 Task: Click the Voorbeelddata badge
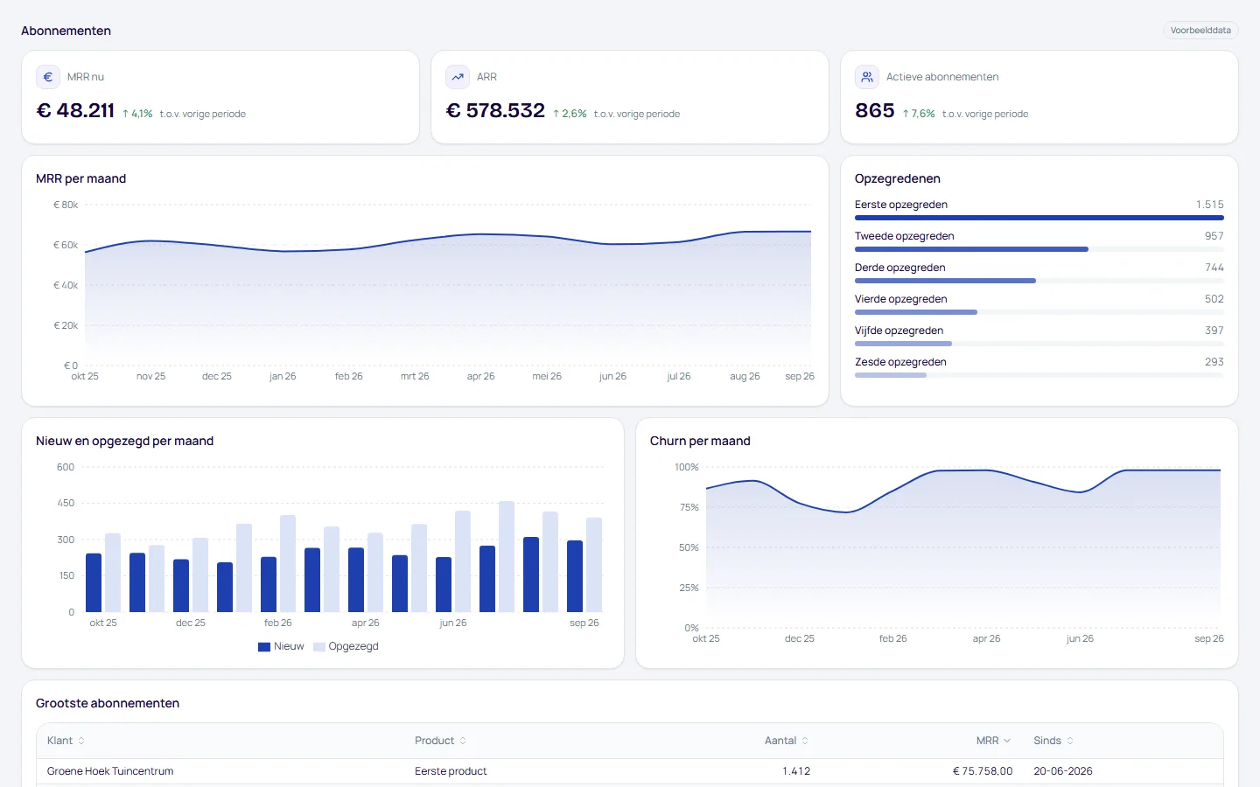1200,31
